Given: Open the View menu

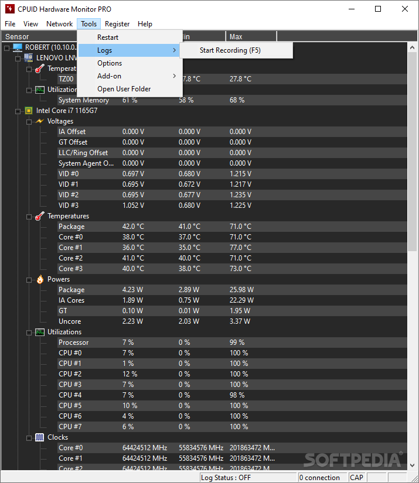Looking at the screenshot, I should [x=30, y=24].
